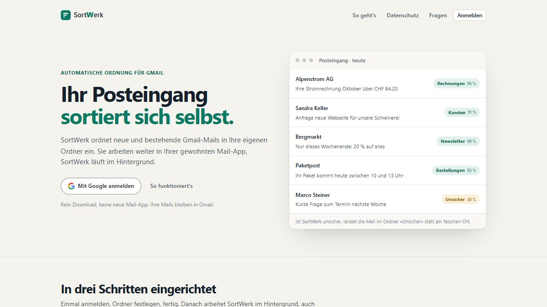Screen dimensions: 547x307
Task: Click the Rechnungen 96 % tag
Action: [456, 84]
